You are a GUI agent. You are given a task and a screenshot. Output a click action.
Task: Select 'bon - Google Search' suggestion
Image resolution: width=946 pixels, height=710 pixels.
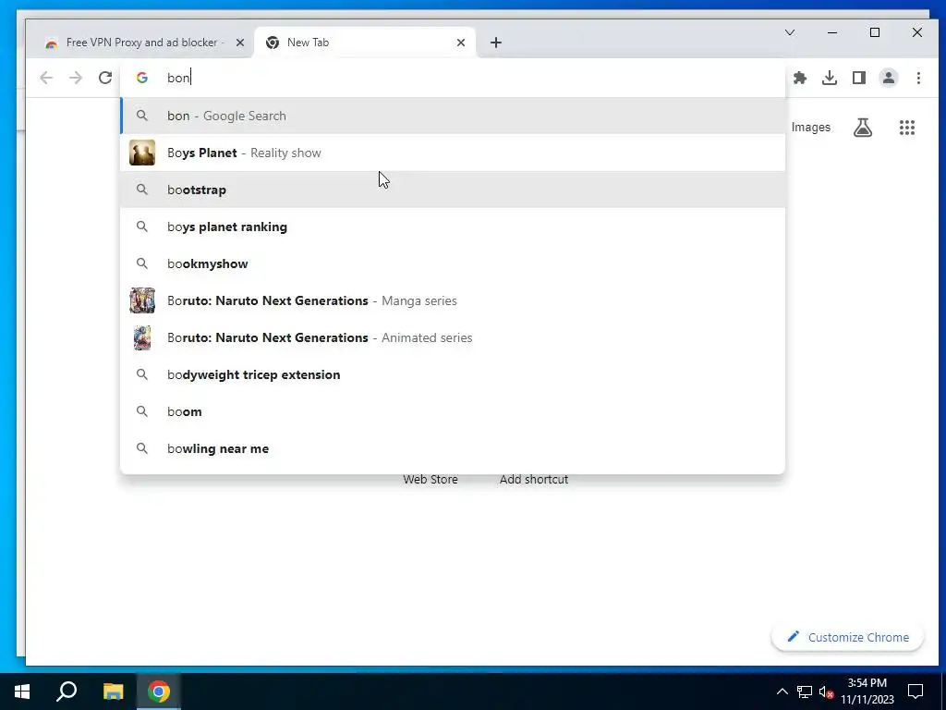[453, 116]
